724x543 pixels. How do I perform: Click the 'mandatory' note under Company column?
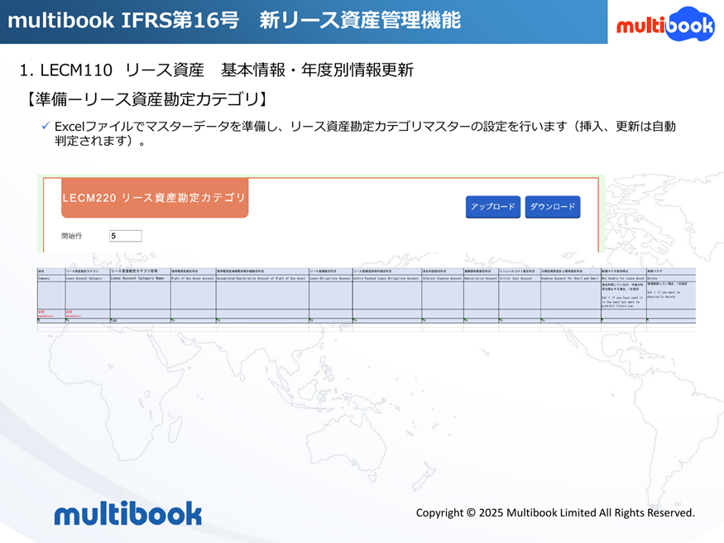[x=46, y=316]
